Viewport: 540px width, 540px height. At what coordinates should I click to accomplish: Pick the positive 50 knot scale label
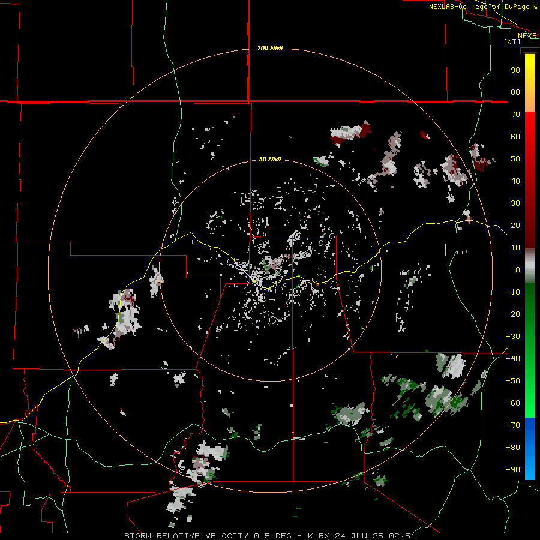point(515,159)
